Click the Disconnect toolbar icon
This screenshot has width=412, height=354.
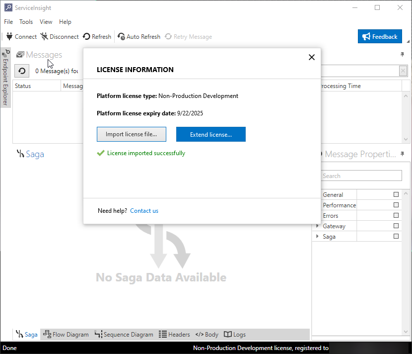tap(44, 36)
